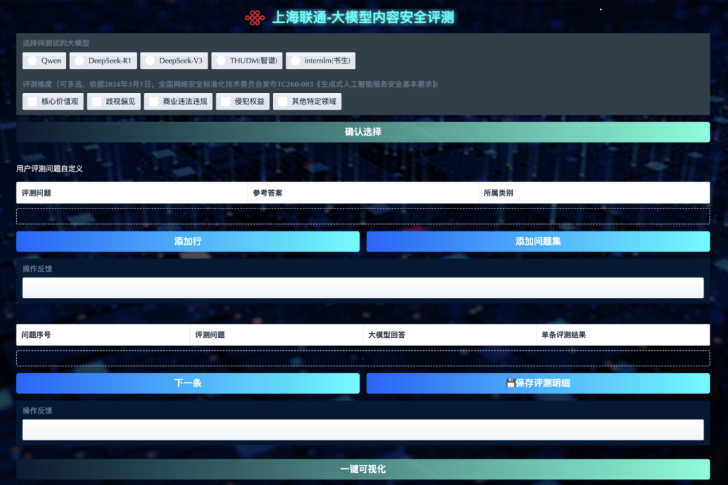
Task: Enable 其他特定领域 checkbox
Action: tap(283, 102)
